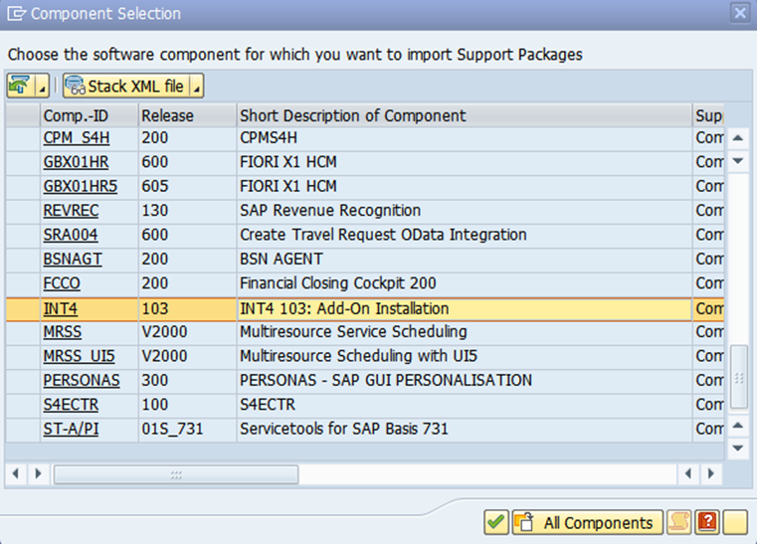This screenshot has width=757, height=544.
Task: Click the left-side horizontal scroll right arrow
Action: click(38, 473)
